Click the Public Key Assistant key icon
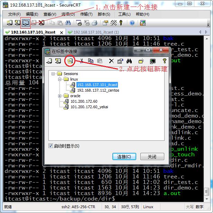This screenshot has height=213, width=213. click(x=121, y=23)
